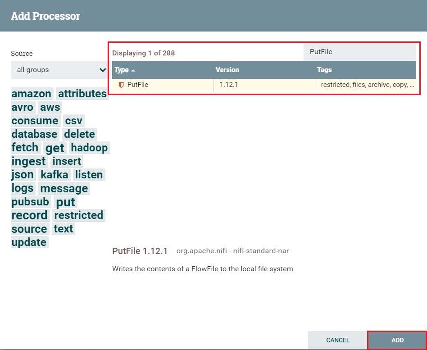Click the PutFile 1.12.1 description heading
This screenshot has height=350, width=427.
140,251
